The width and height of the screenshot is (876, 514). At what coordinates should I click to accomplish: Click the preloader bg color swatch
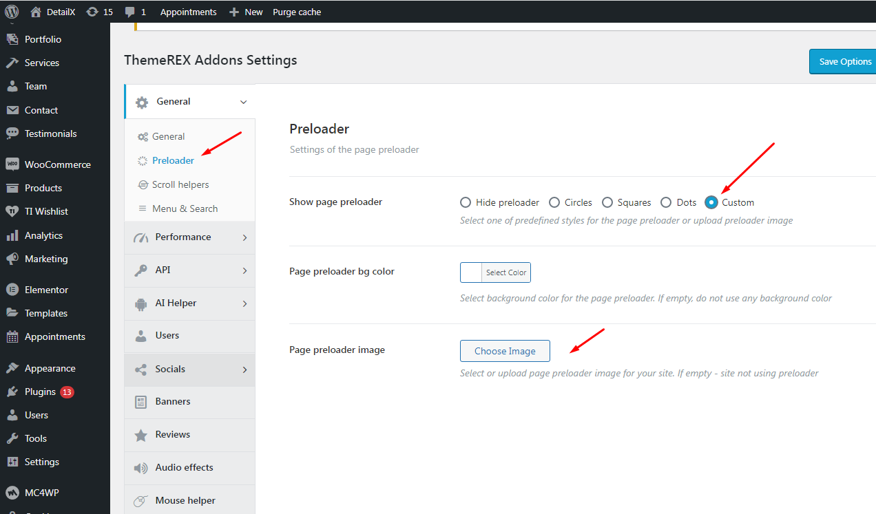click(x=471, y=272)
